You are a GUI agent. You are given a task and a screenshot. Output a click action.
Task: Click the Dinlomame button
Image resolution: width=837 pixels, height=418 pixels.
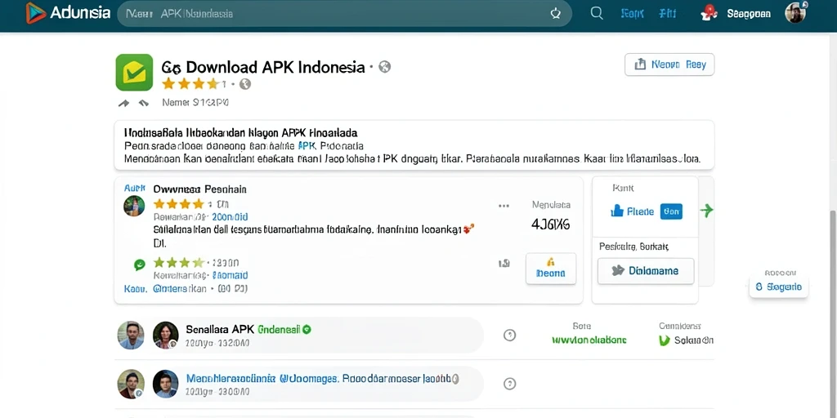coord(646,271)
